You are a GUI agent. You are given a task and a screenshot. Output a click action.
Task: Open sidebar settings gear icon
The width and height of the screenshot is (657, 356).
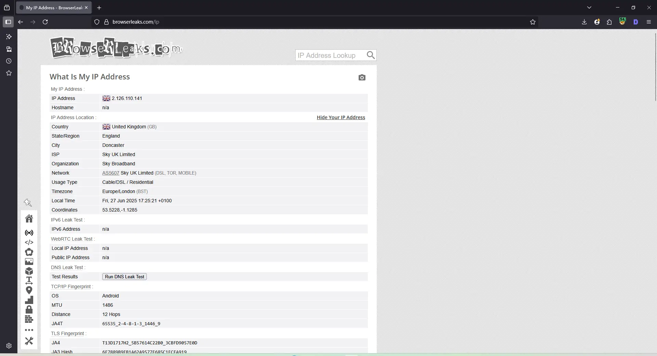click(x=9, y=346)
